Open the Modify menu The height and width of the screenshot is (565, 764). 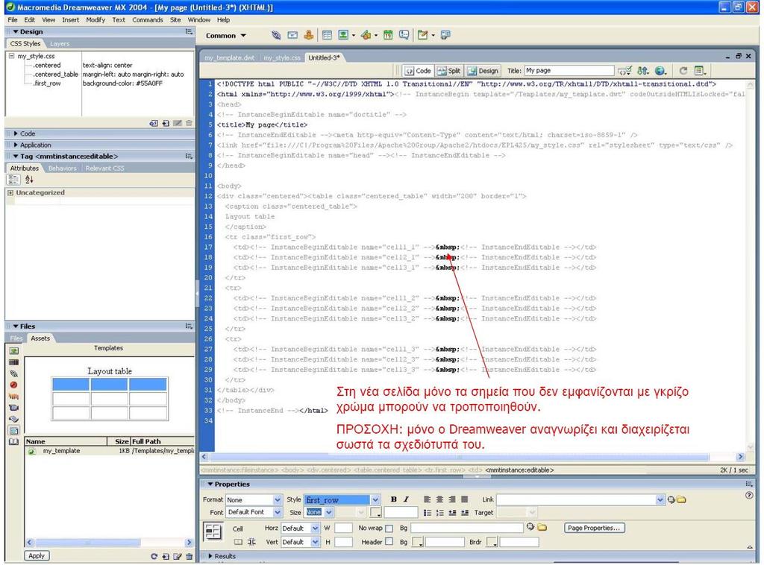pos(95,20)
